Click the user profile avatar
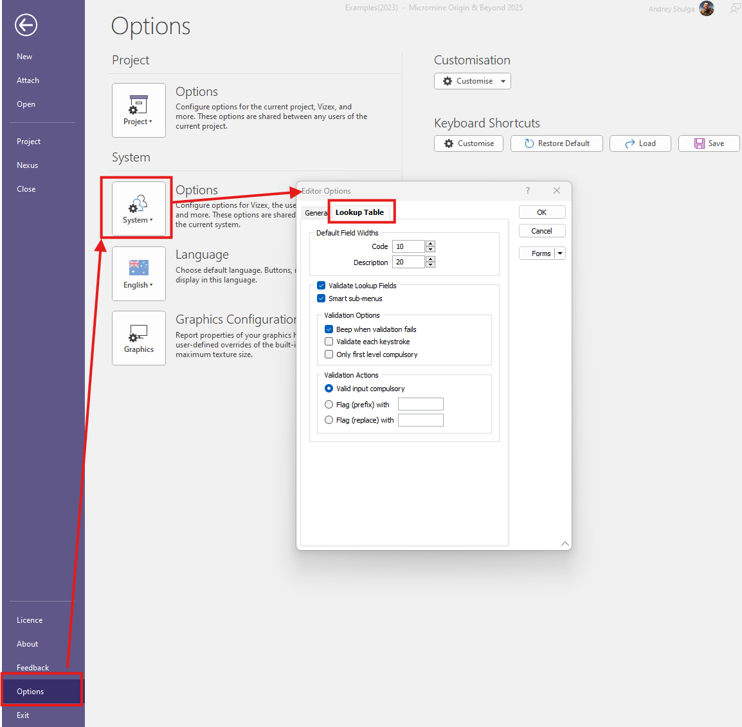This screenshot has width=742, height=727. pyautogui.click(x=707, y=9)
